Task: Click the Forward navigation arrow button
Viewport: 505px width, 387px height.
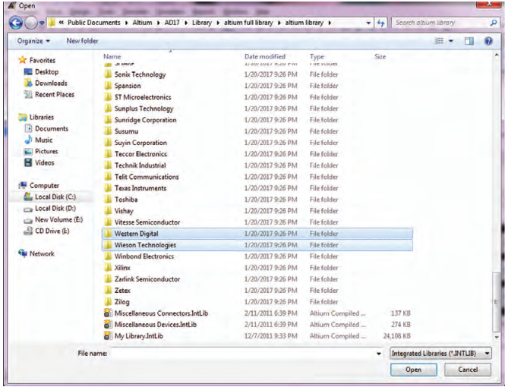Action: click(31, 24)
